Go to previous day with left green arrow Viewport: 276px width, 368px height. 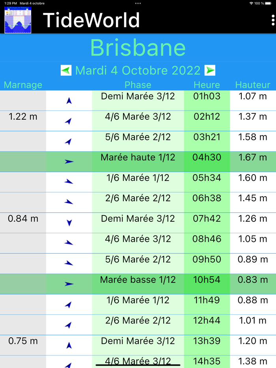pos(66,71)
